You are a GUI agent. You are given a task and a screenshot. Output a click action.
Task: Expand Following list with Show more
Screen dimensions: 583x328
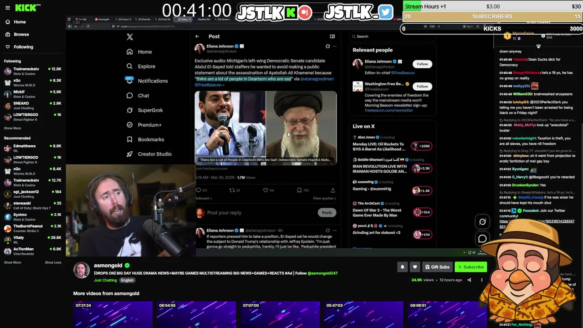point(12,128)
